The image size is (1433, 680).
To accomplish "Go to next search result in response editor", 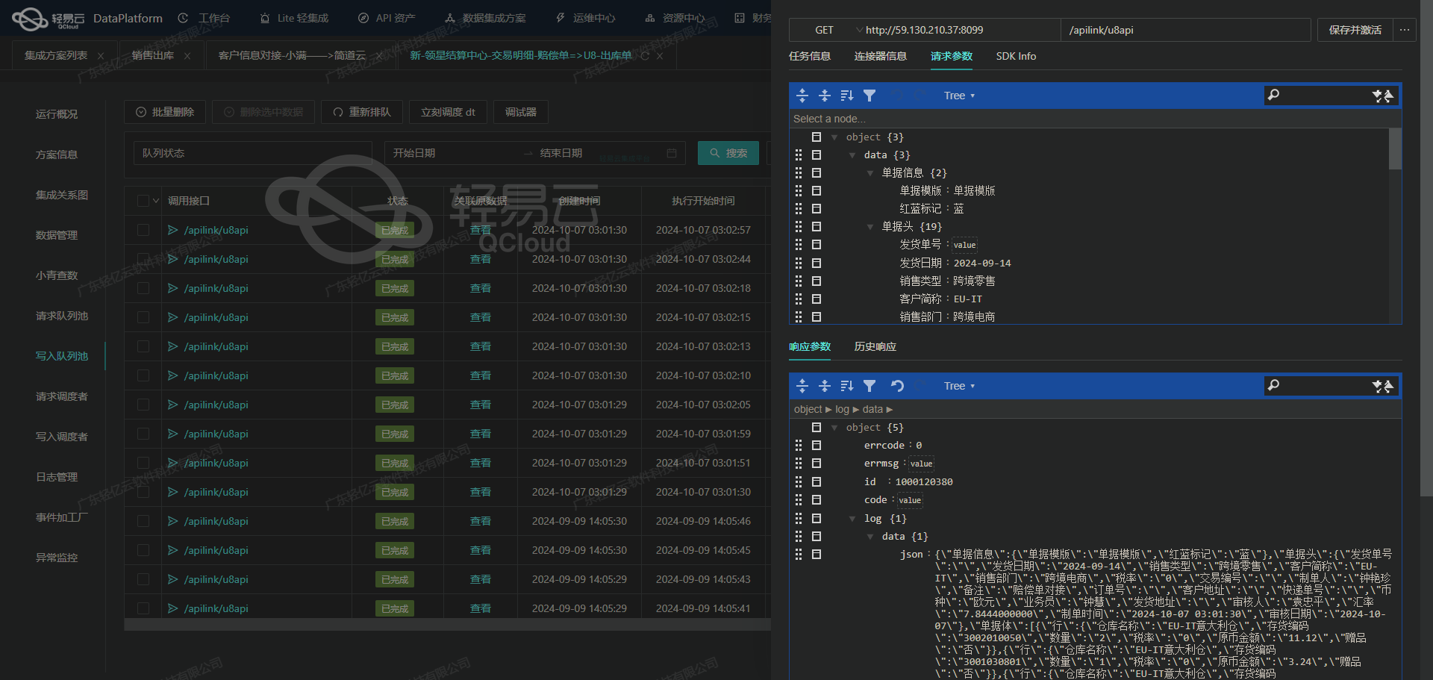I will (1378, 386).
